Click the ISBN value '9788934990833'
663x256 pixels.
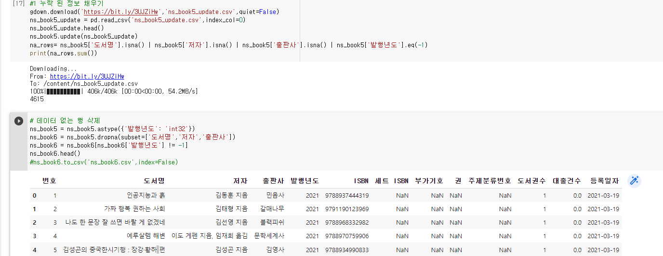347,250
